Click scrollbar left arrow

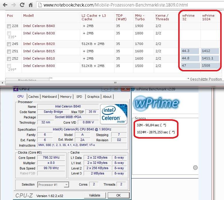pyautogui.click(x=2, y=83)
